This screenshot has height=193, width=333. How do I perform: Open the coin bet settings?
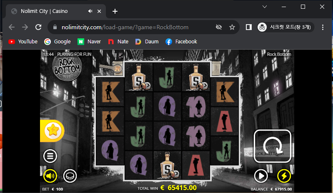tap(70, 176)
